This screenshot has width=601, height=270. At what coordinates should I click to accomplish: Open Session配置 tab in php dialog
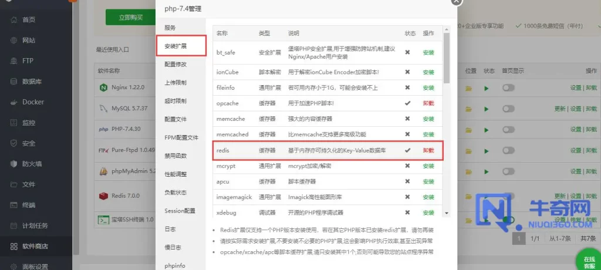tap(181, 211)
